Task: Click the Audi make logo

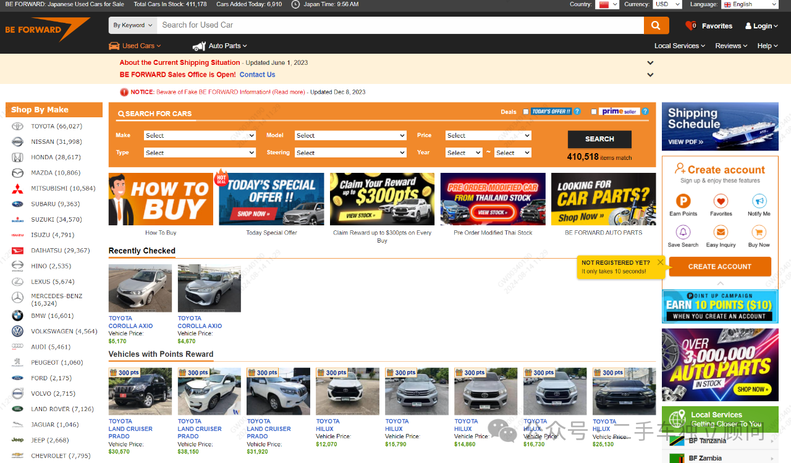Action: tap(17, 347)
